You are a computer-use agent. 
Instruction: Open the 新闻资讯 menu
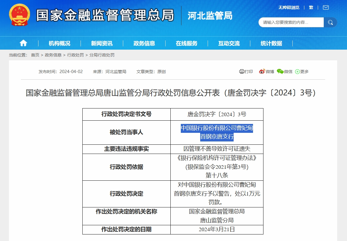point(102,43)
